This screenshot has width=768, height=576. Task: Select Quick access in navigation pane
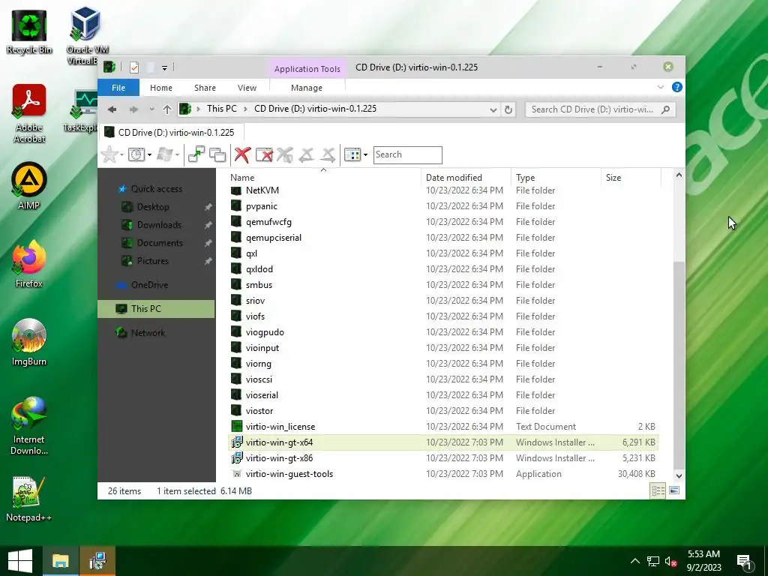click(x=156, y=189)
